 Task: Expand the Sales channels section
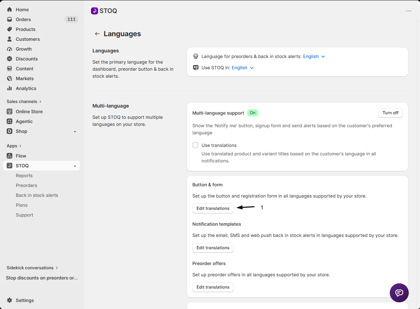click(24, 102)
